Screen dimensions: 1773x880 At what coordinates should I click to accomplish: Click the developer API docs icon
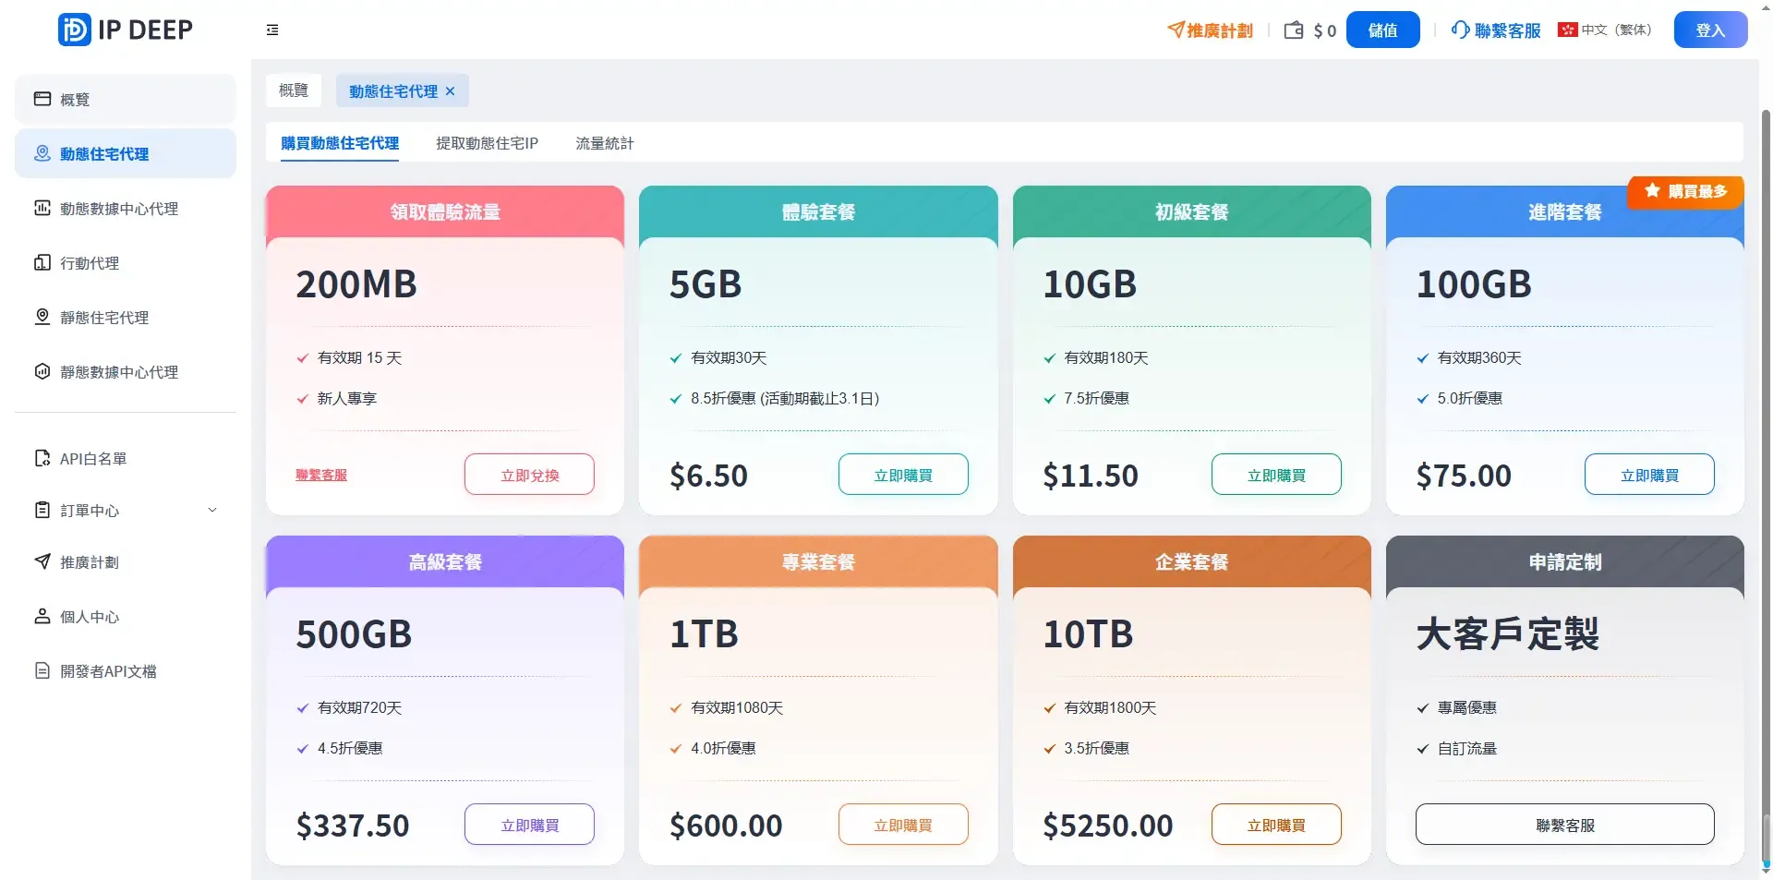coord(42,670)
